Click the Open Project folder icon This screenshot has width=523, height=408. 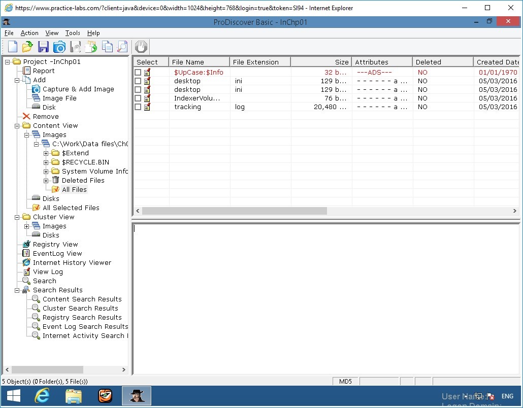28,47
